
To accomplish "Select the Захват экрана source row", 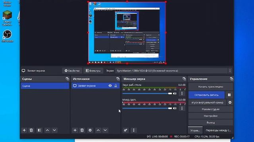I will pos(96,86).
